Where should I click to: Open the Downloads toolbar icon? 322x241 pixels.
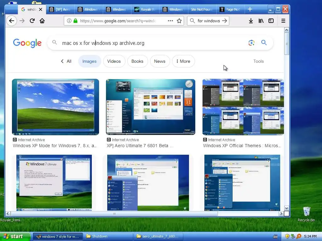point(251,21)
